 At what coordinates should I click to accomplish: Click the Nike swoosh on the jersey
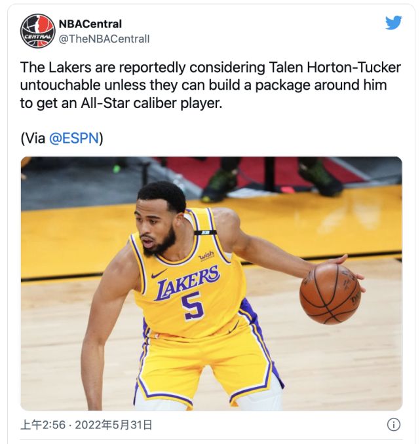point(159,274)
